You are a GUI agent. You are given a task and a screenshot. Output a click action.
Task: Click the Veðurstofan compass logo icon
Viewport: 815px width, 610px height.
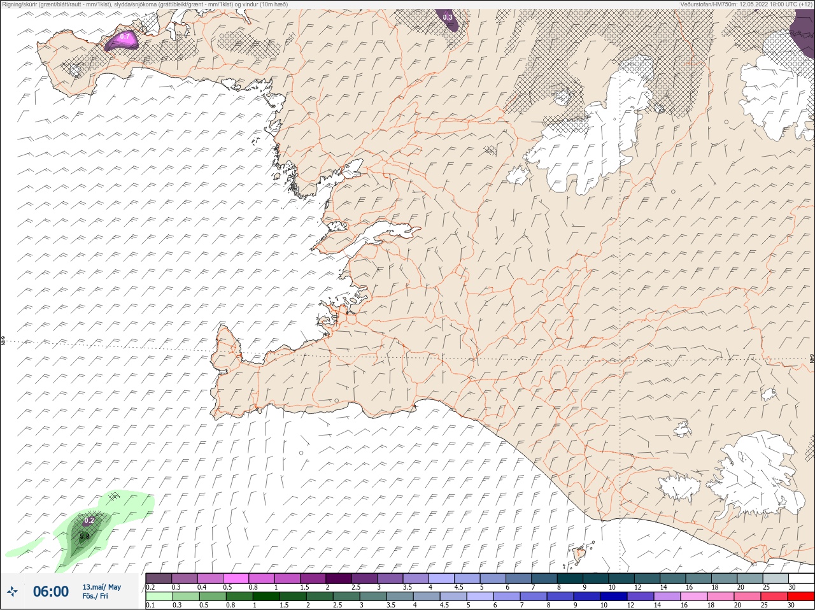point(12,592)
